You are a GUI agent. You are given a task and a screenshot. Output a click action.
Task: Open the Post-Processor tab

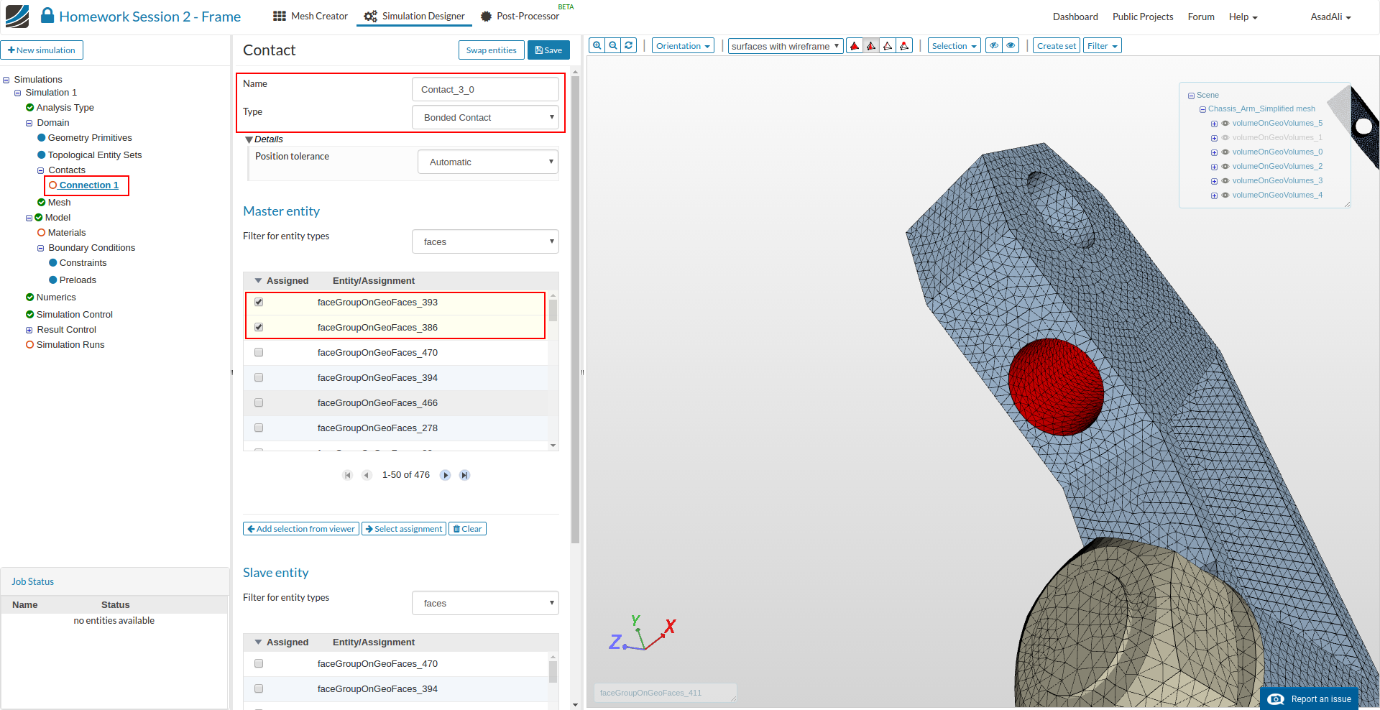tap(520, 17)
